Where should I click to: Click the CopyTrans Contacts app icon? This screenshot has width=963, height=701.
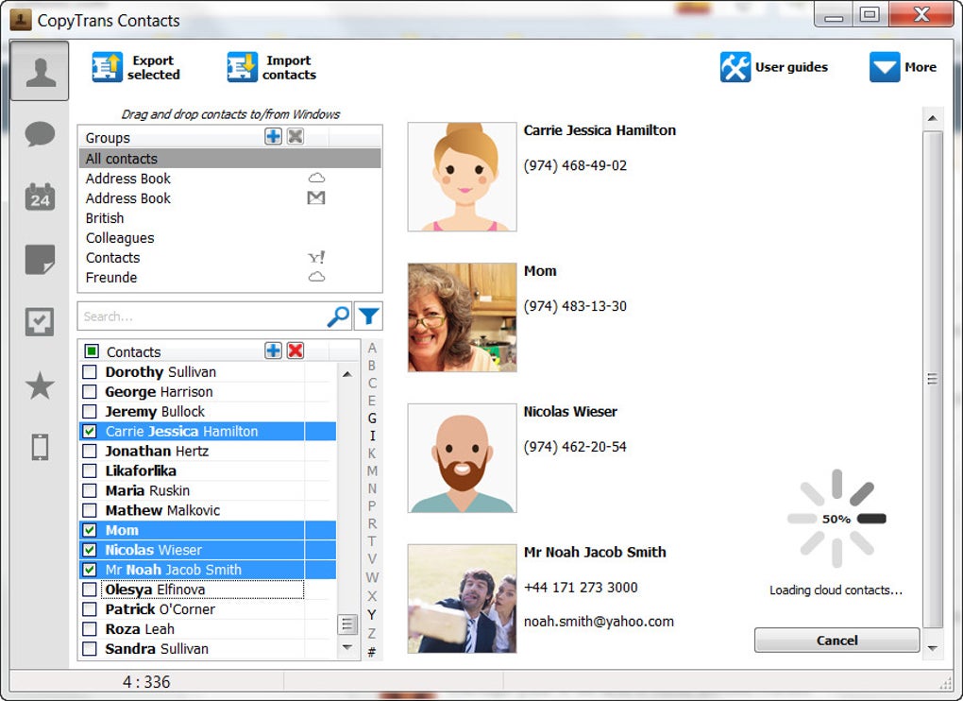tap(21, 20)
